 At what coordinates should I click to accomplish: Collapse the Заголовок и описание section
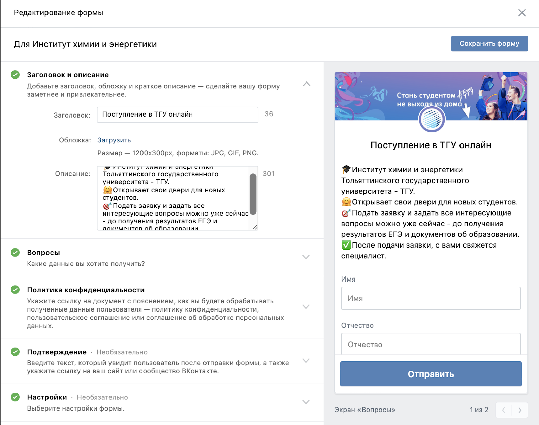pos(306,84)
